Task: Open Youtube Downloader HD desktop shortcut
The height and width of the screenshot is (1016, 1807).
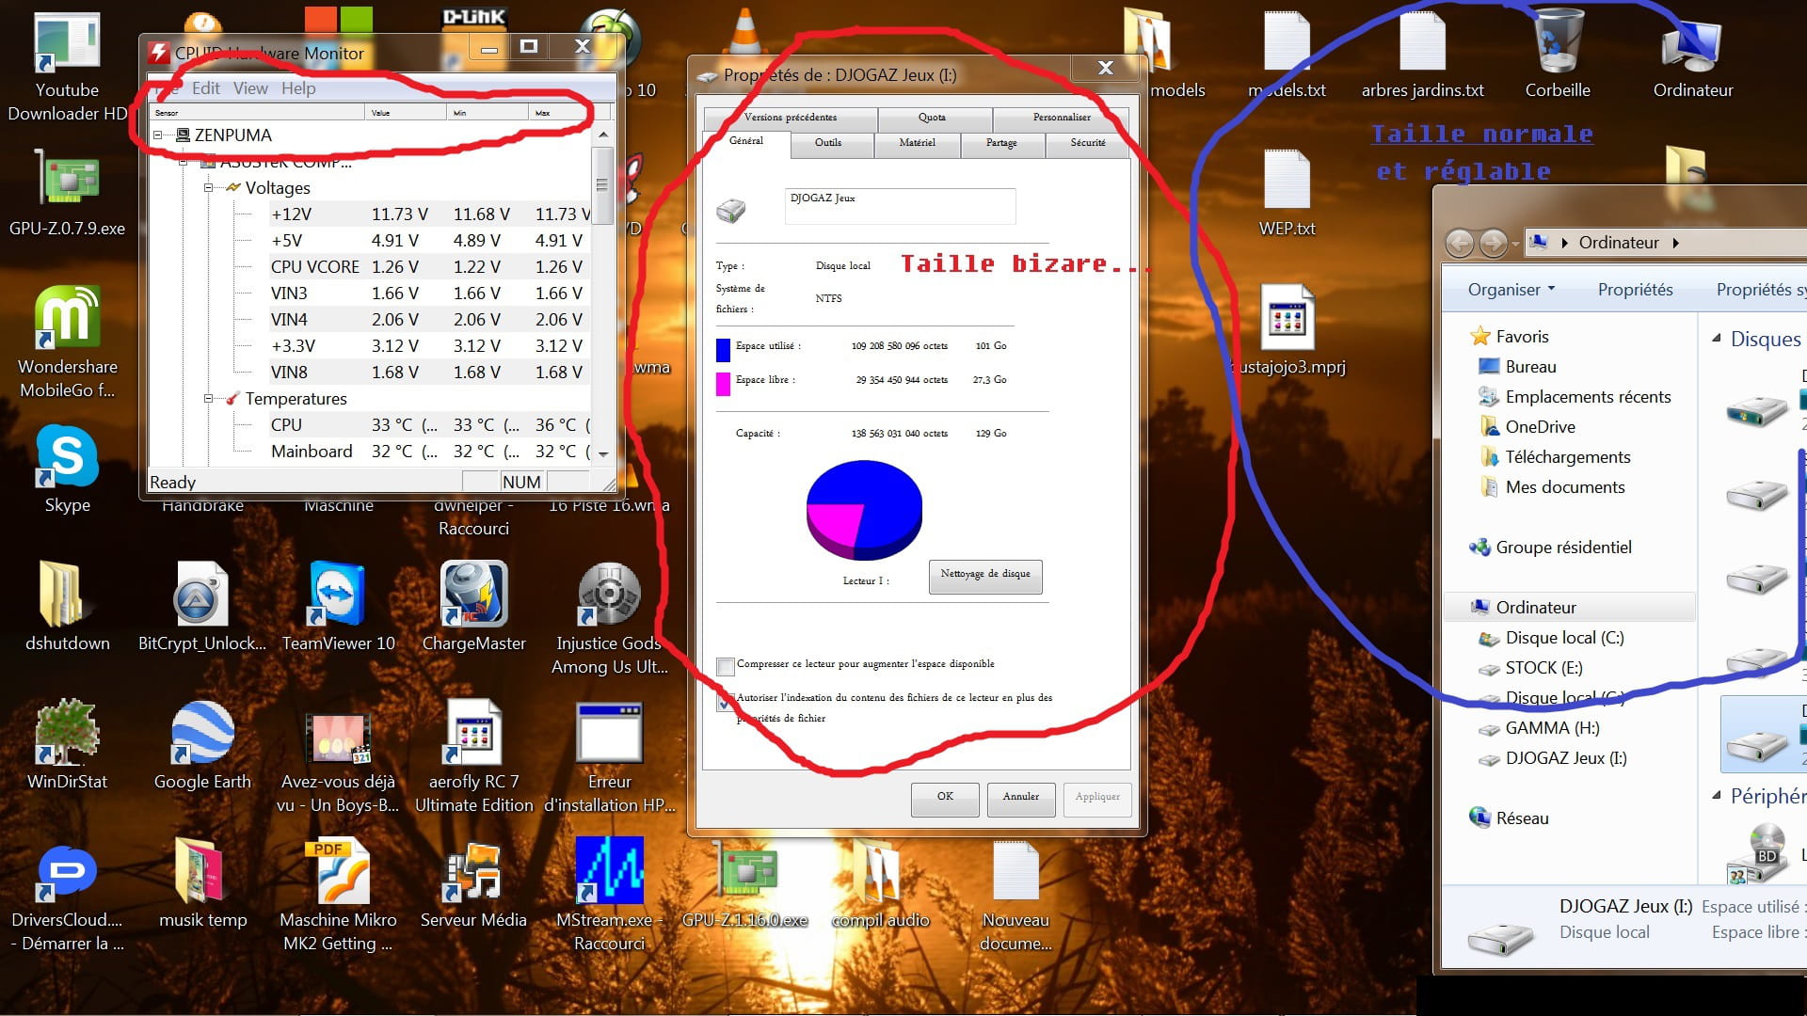Action: click(67, 68)
